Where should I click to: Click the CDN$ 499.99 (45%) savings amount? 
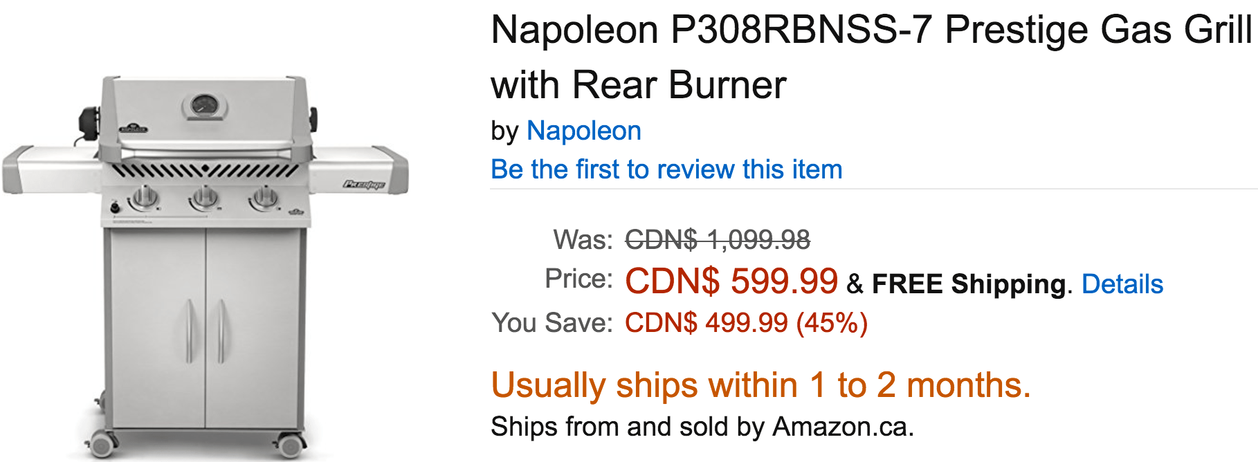pyautogui.click(x=746, y=323)
